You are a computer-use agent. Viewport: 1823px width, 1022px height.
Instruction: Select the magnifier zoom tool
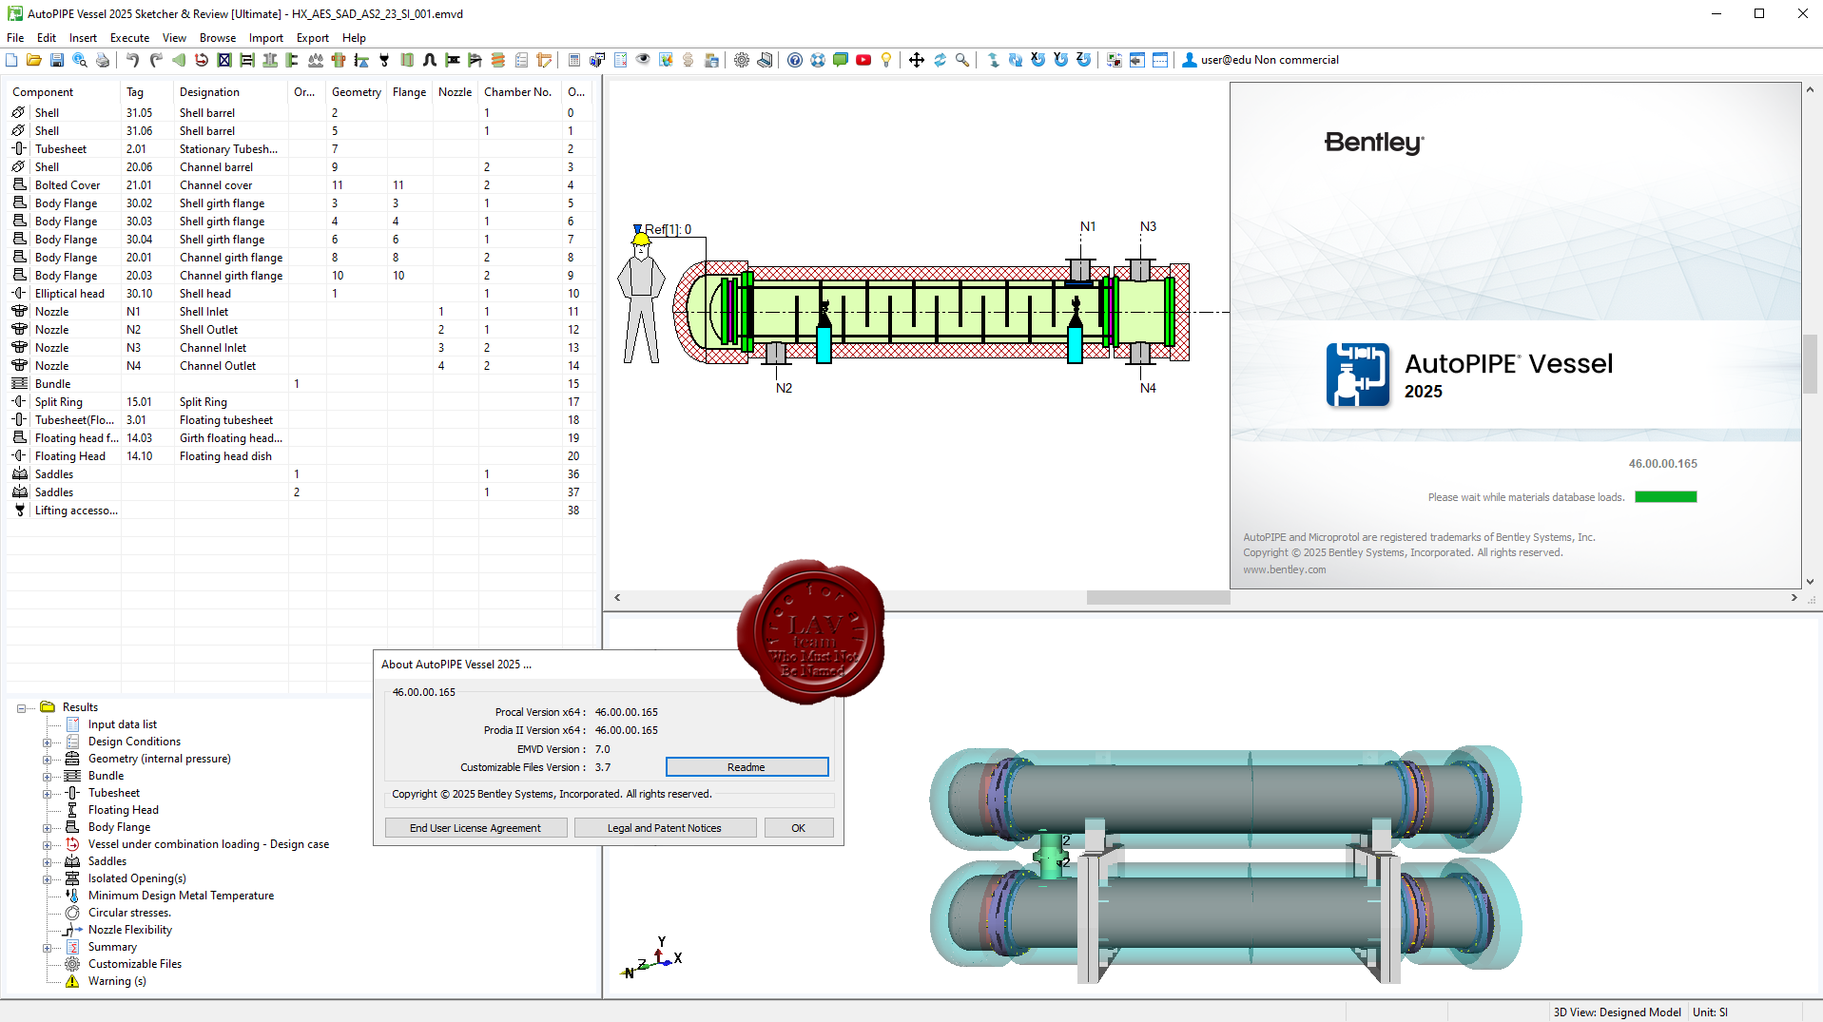tap(962, 60)
